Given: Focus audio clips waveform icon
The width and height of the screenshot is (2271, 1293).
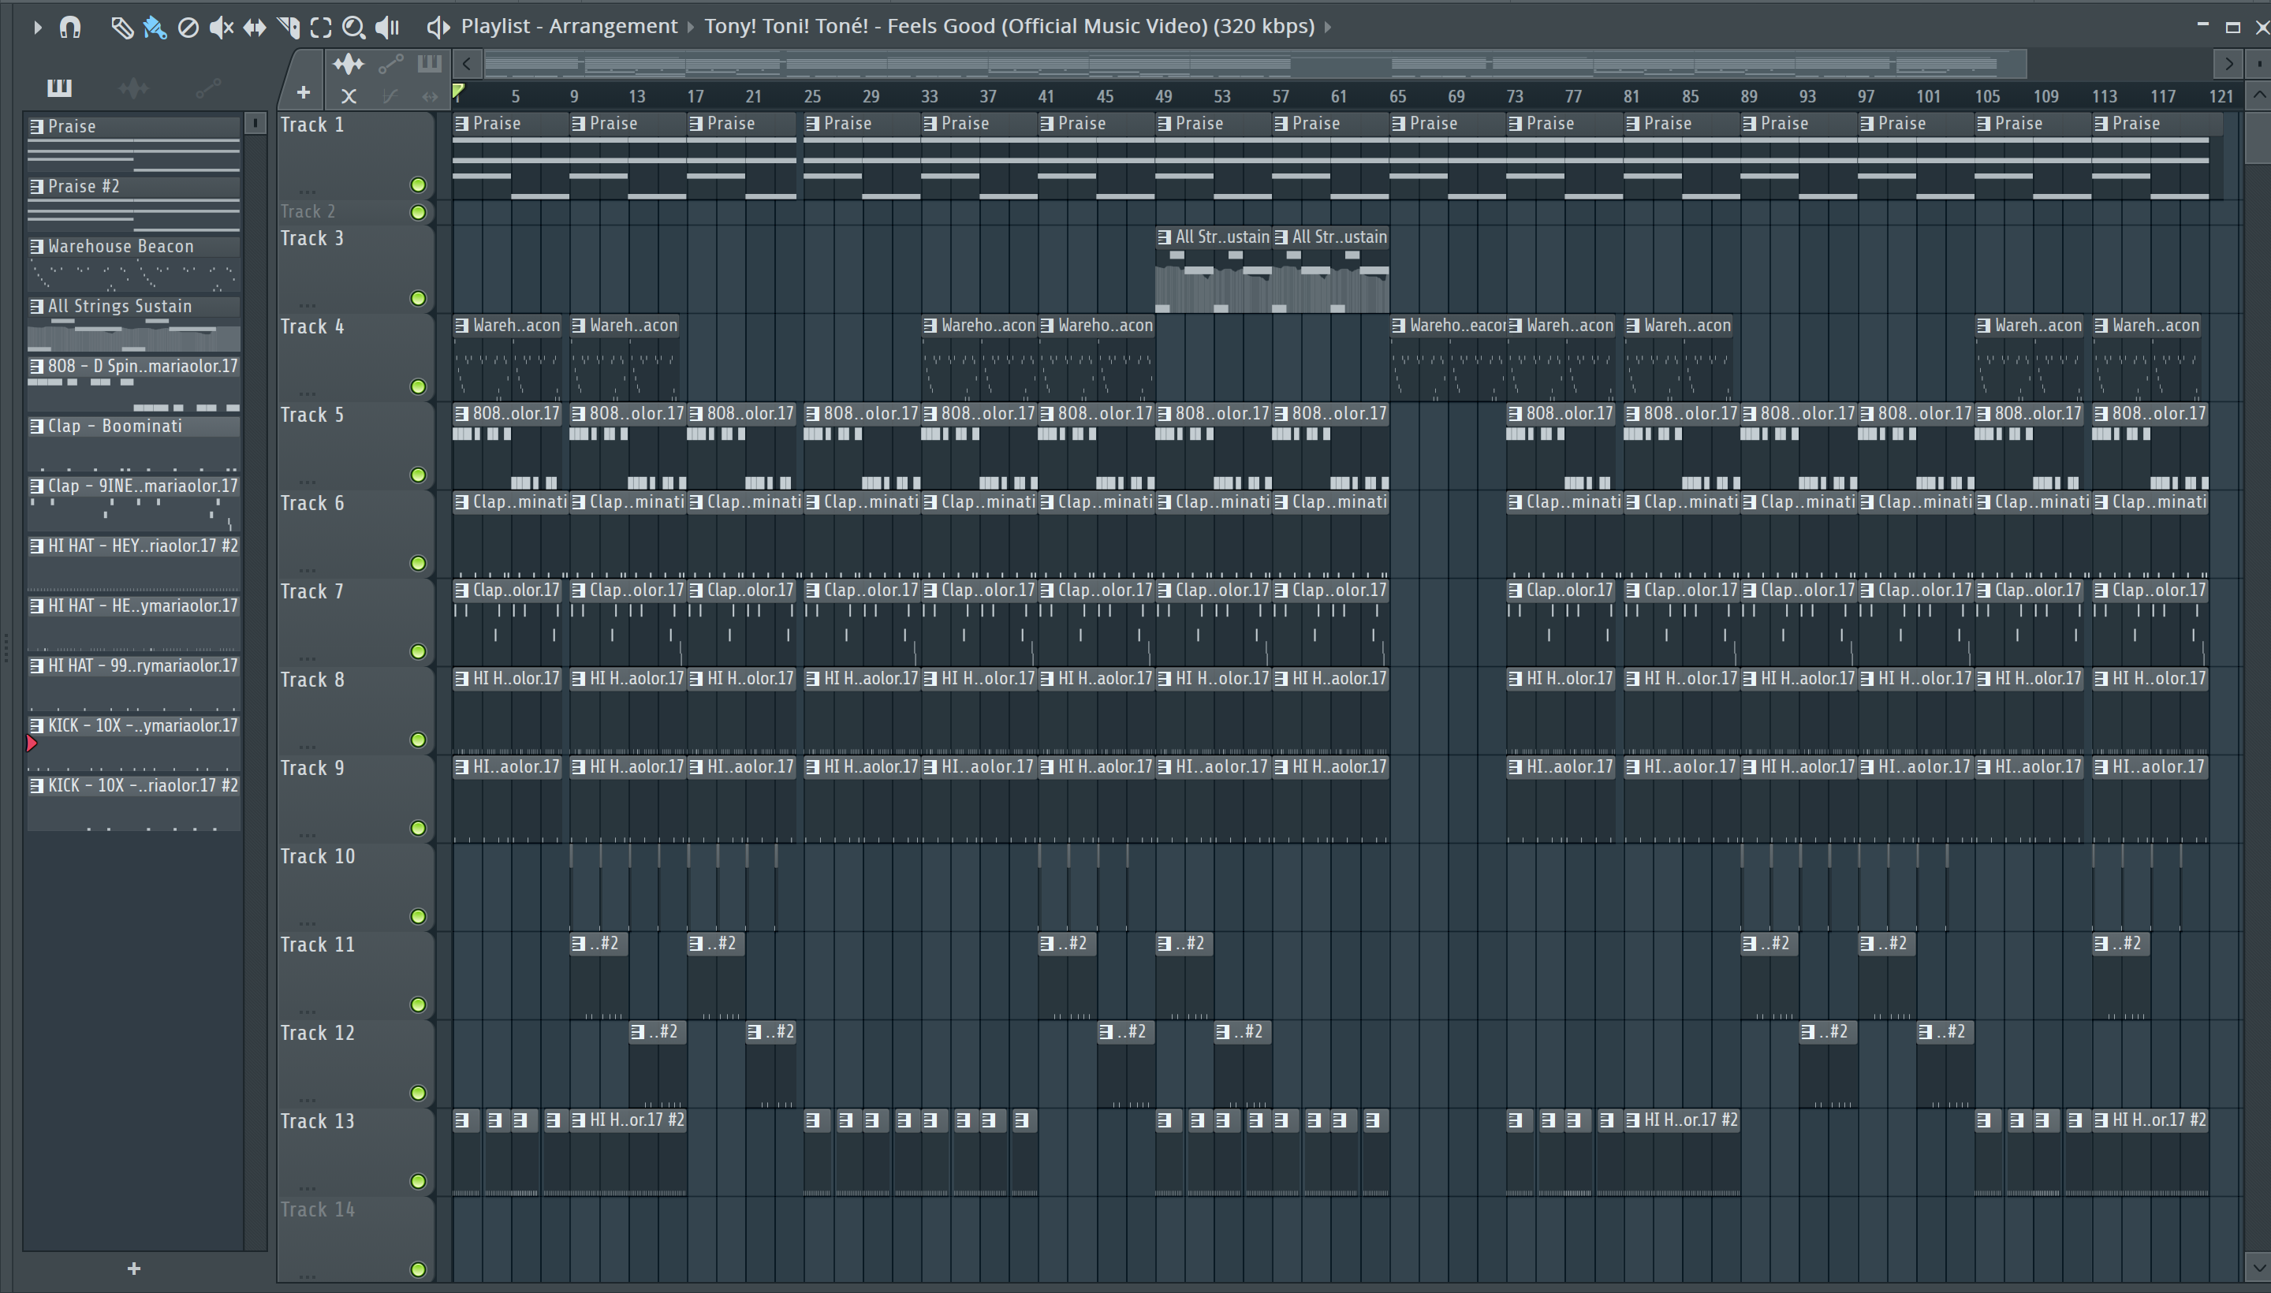Looking at the screenshot, I should (x=349, y=63).
